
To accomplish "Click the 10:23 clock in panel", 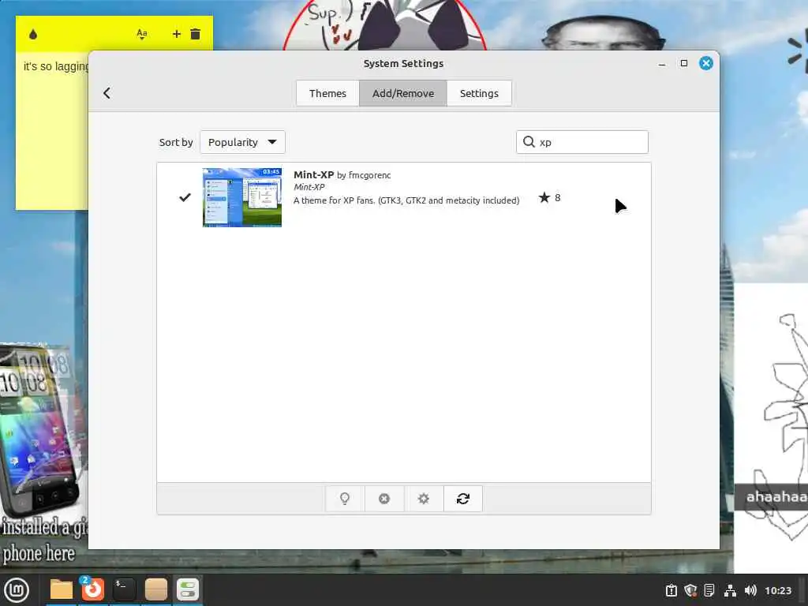I will point(777,590).
